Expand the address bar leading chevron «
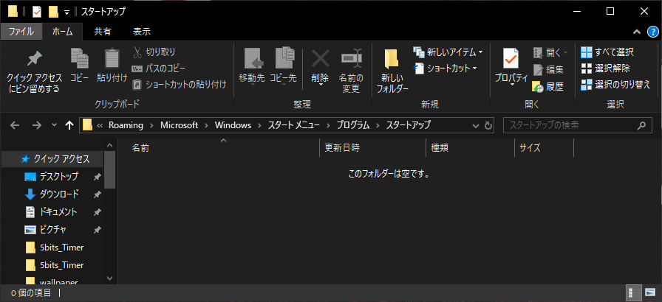 click(x=100, y=125)
